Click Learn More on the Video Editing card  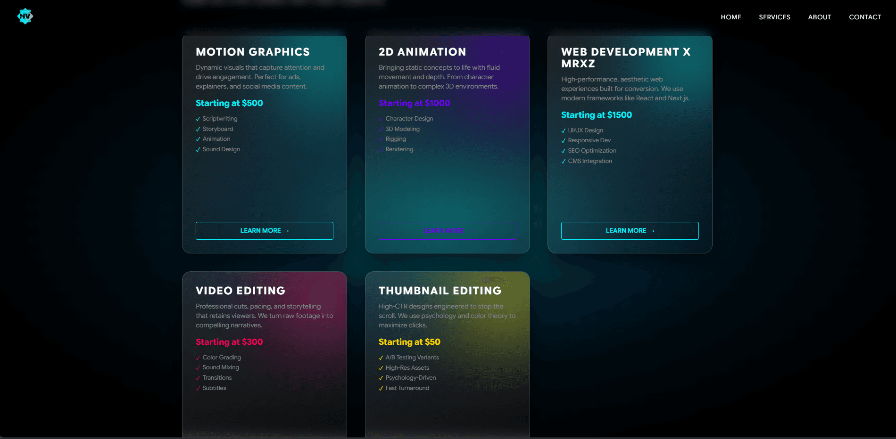pyautogui.click(x=264, y=436)
